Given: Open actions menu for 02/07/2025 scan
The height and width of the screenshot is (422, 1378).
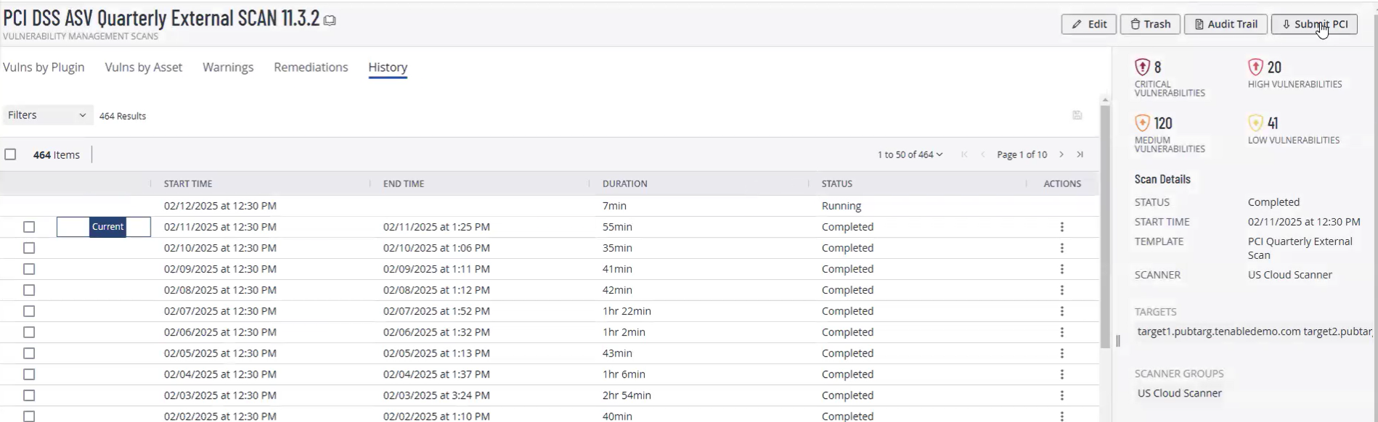Looking at the screenshot, I should pyautogui.click(x=1062, y=311).
